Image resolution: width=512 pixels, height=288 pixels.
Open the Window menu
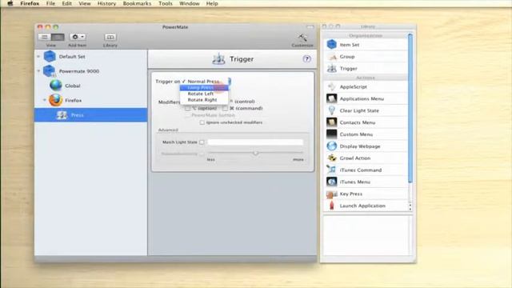click(190, 3)
